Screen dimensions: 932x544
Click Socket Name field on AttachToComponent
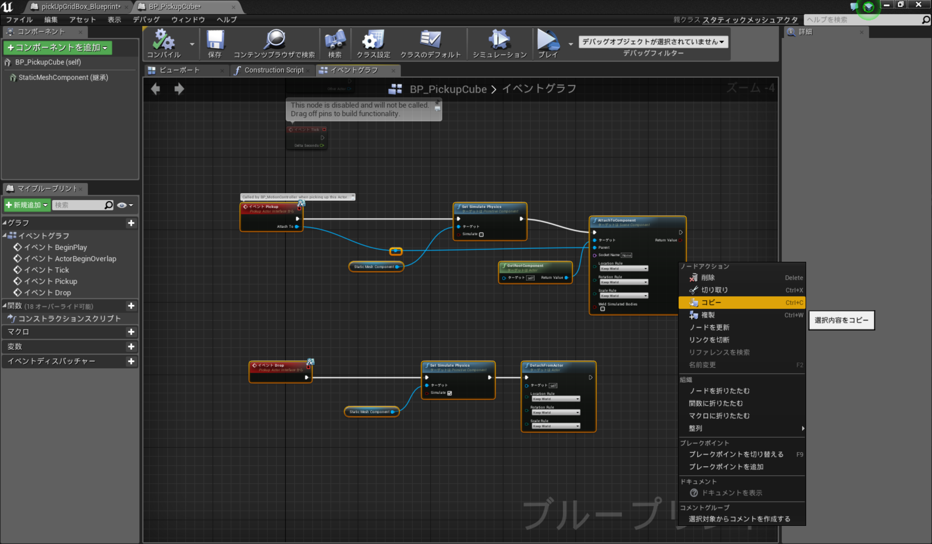click(626, 255)
